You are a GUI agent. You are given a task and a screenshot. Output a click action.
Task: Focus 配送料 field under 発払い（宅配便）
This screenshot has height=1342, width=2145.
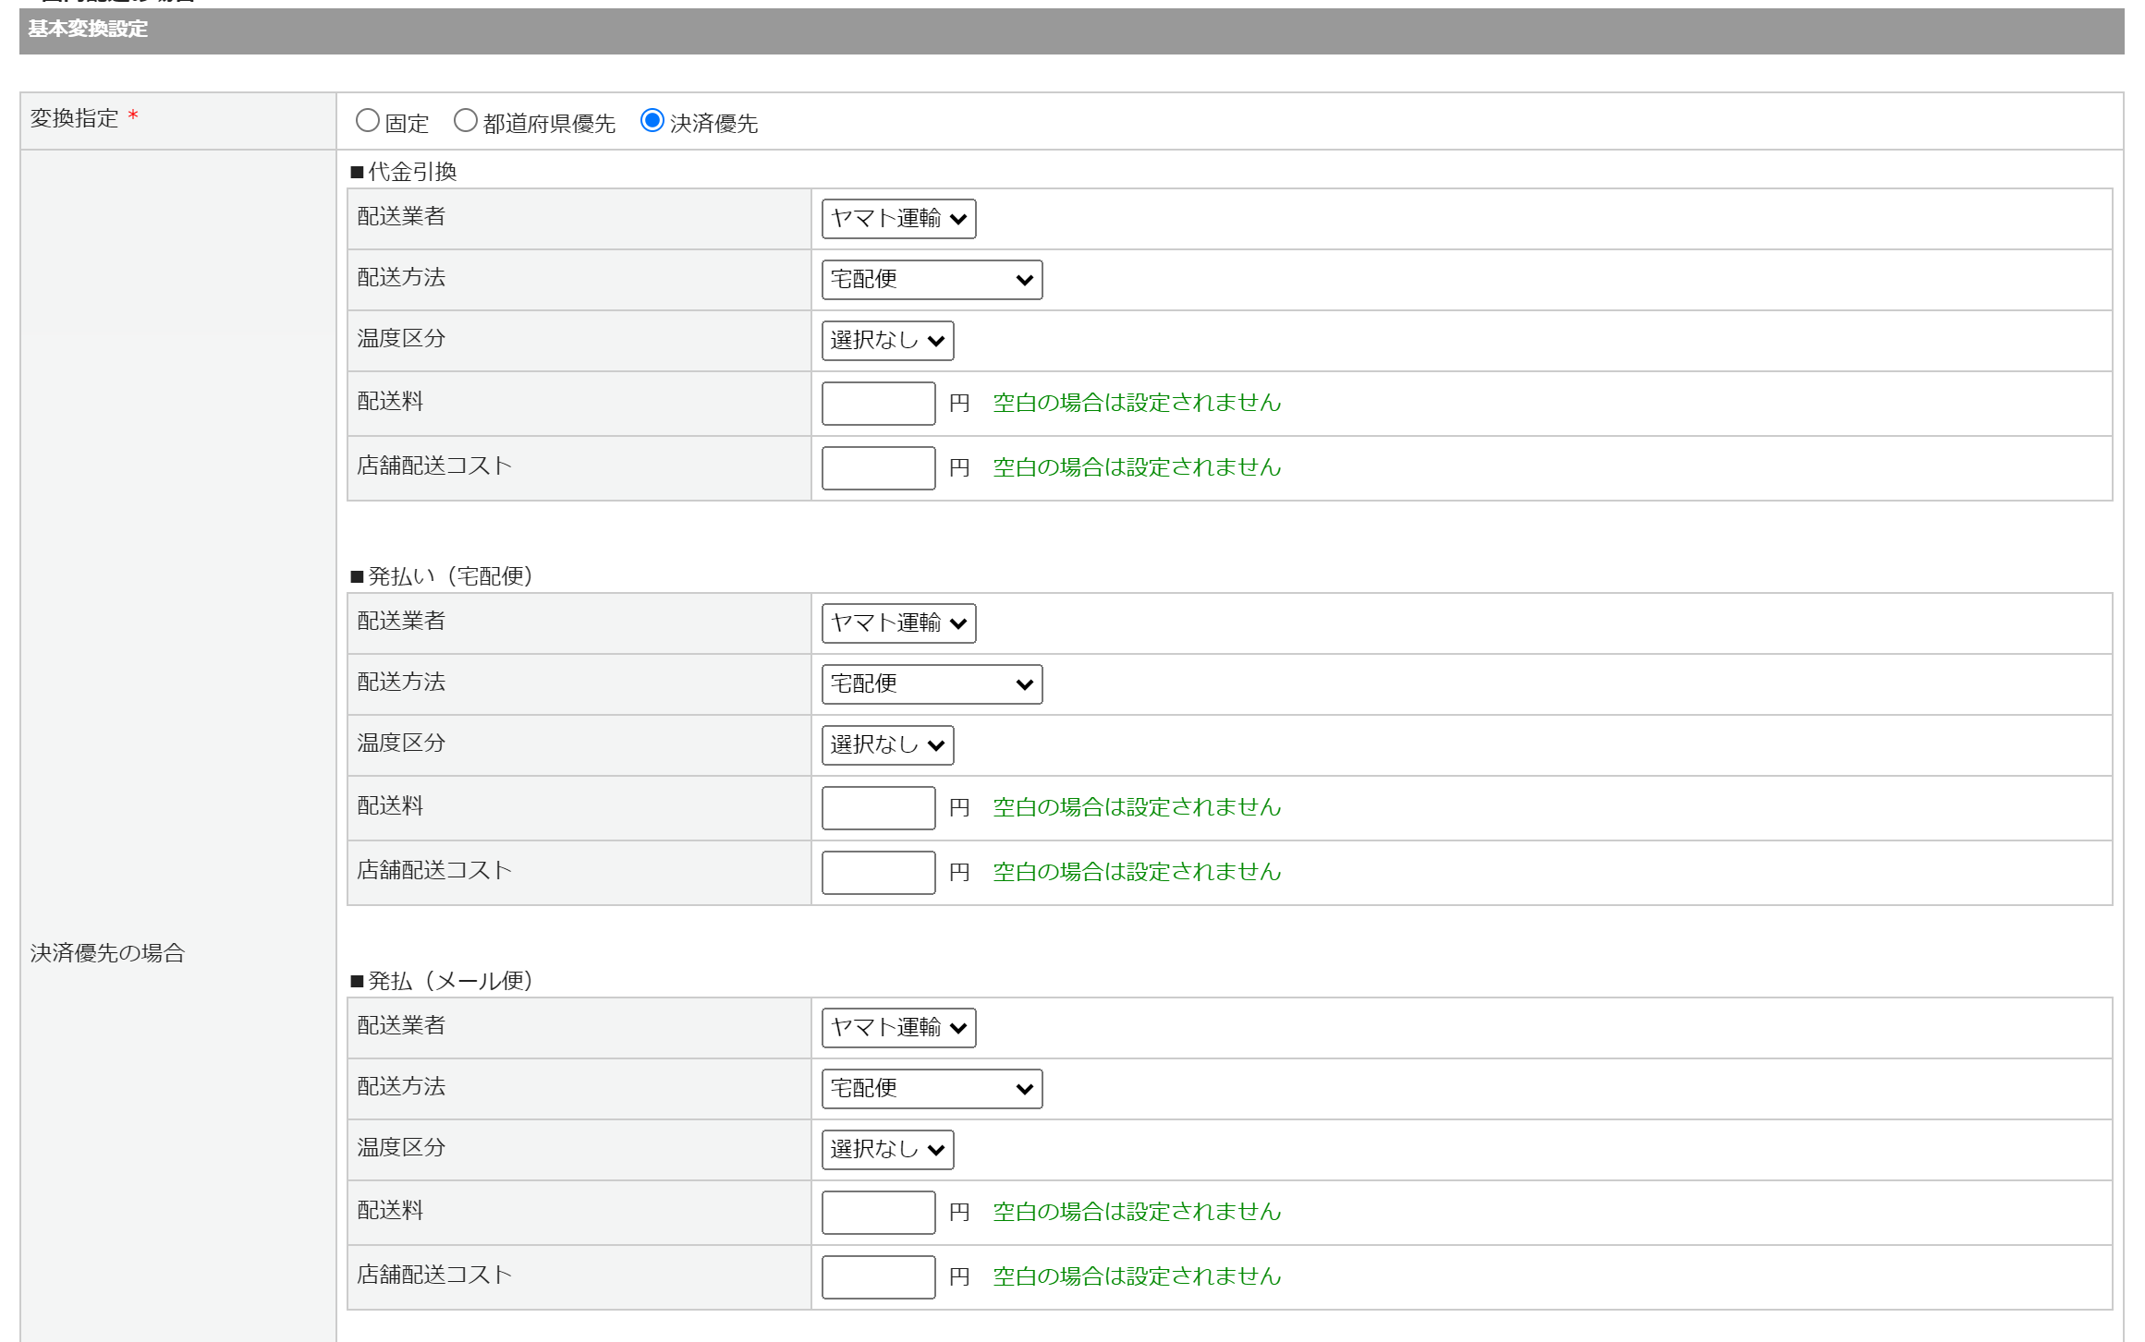point(877,808)
